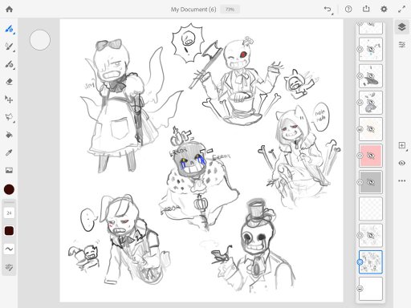This screenshot has height=308, width=411.
Task: Select the pixel brush tool
Action: (x=9, y=29)
